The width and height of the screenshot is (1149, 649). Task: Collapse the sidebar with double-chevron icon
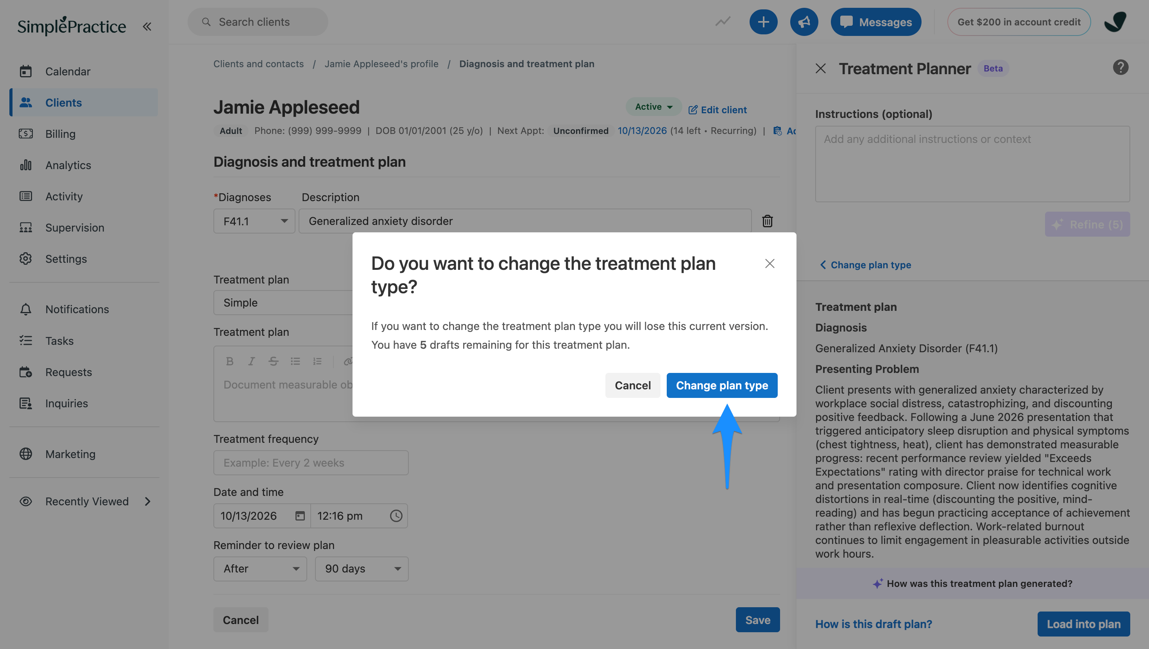[147, 26]
